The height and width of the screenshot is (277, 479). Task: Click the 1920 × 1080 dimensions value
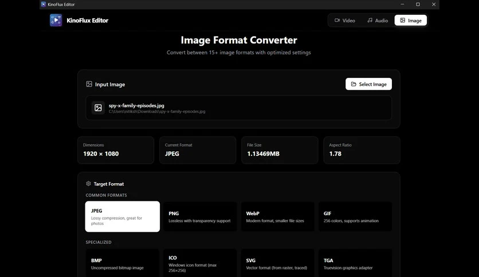coord(101,154)
